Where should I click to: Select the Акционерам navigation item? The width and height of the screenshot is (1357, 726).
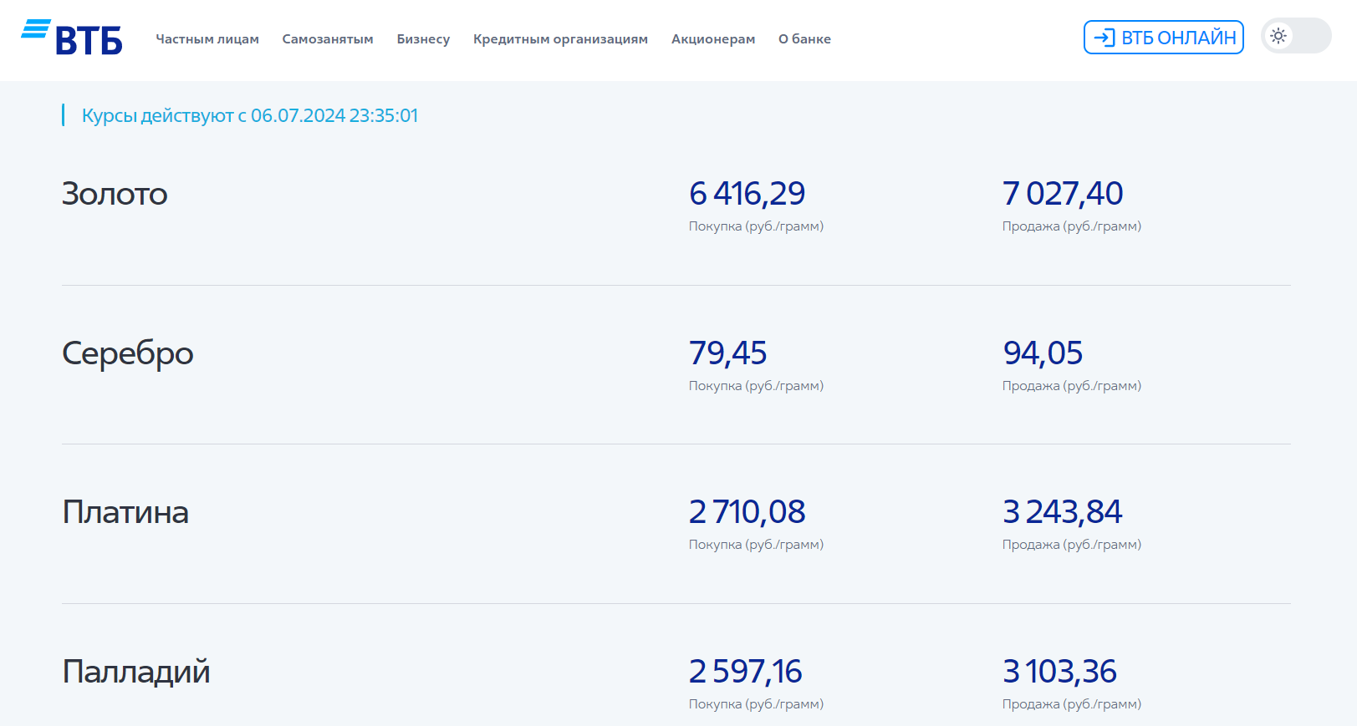[713, 39]
